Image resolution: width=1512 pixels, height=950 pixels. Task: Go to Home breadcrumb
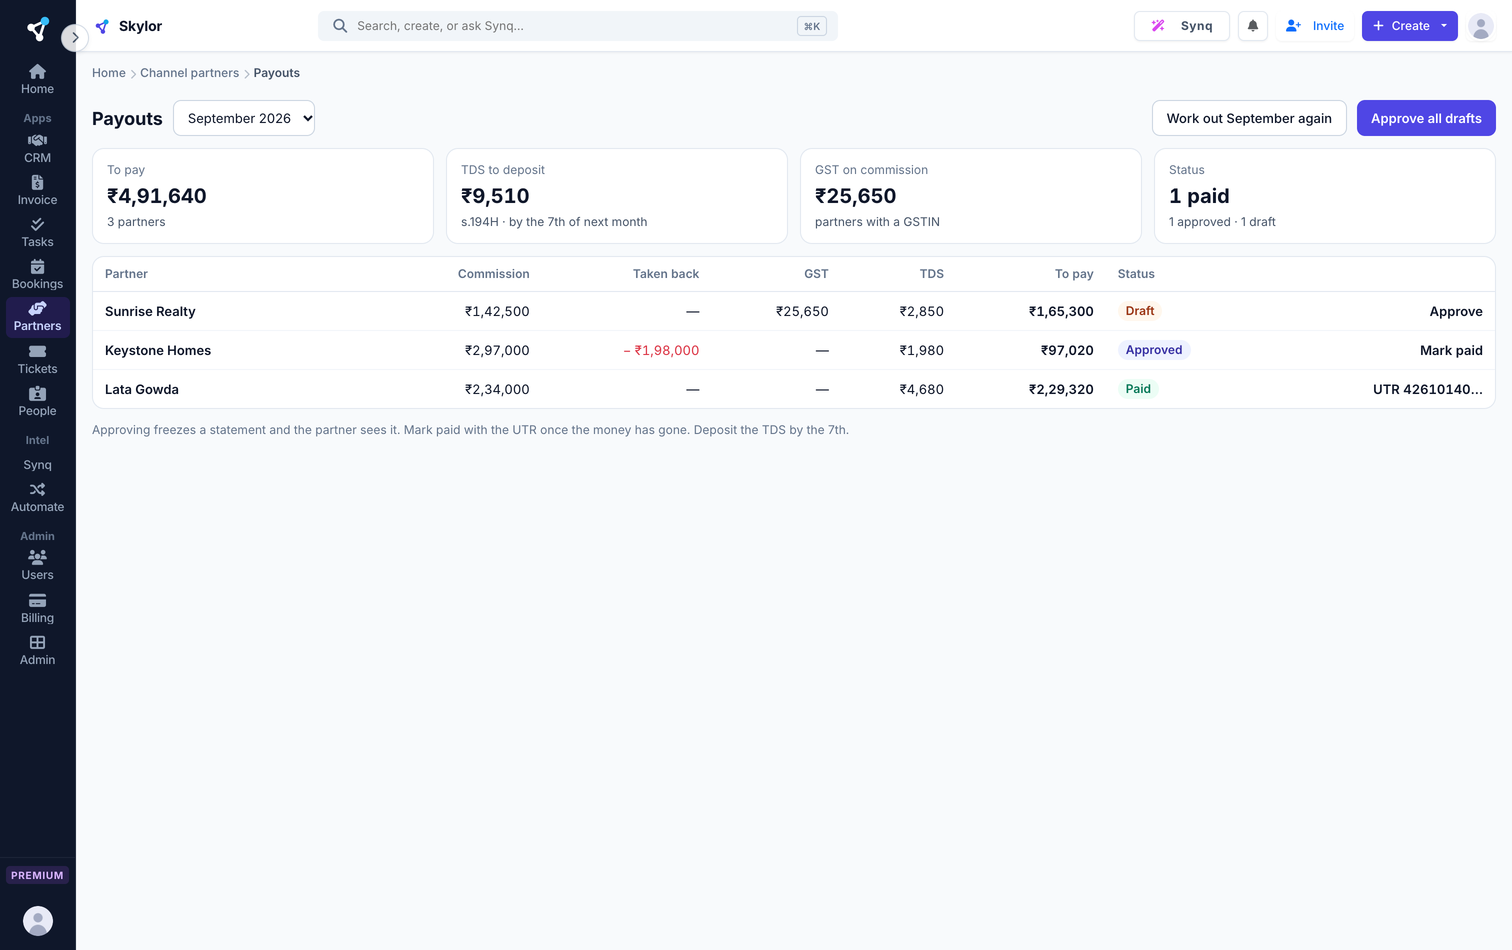click(x=108, y=73)
